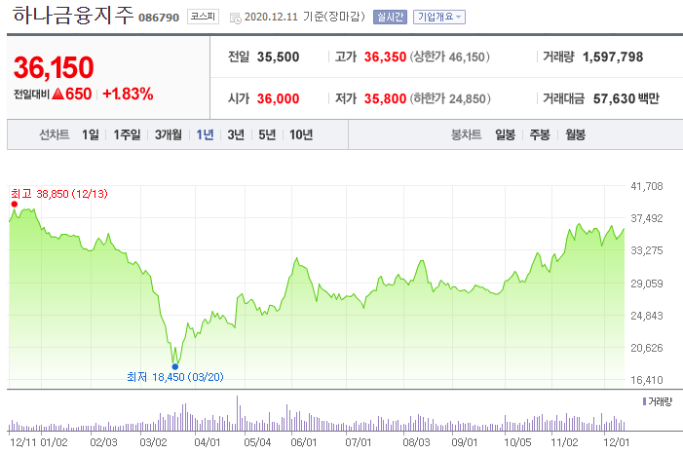Click the 고가 value 36,350
Image resolution: width=683 pixels, height=454 pixels.
385,57
